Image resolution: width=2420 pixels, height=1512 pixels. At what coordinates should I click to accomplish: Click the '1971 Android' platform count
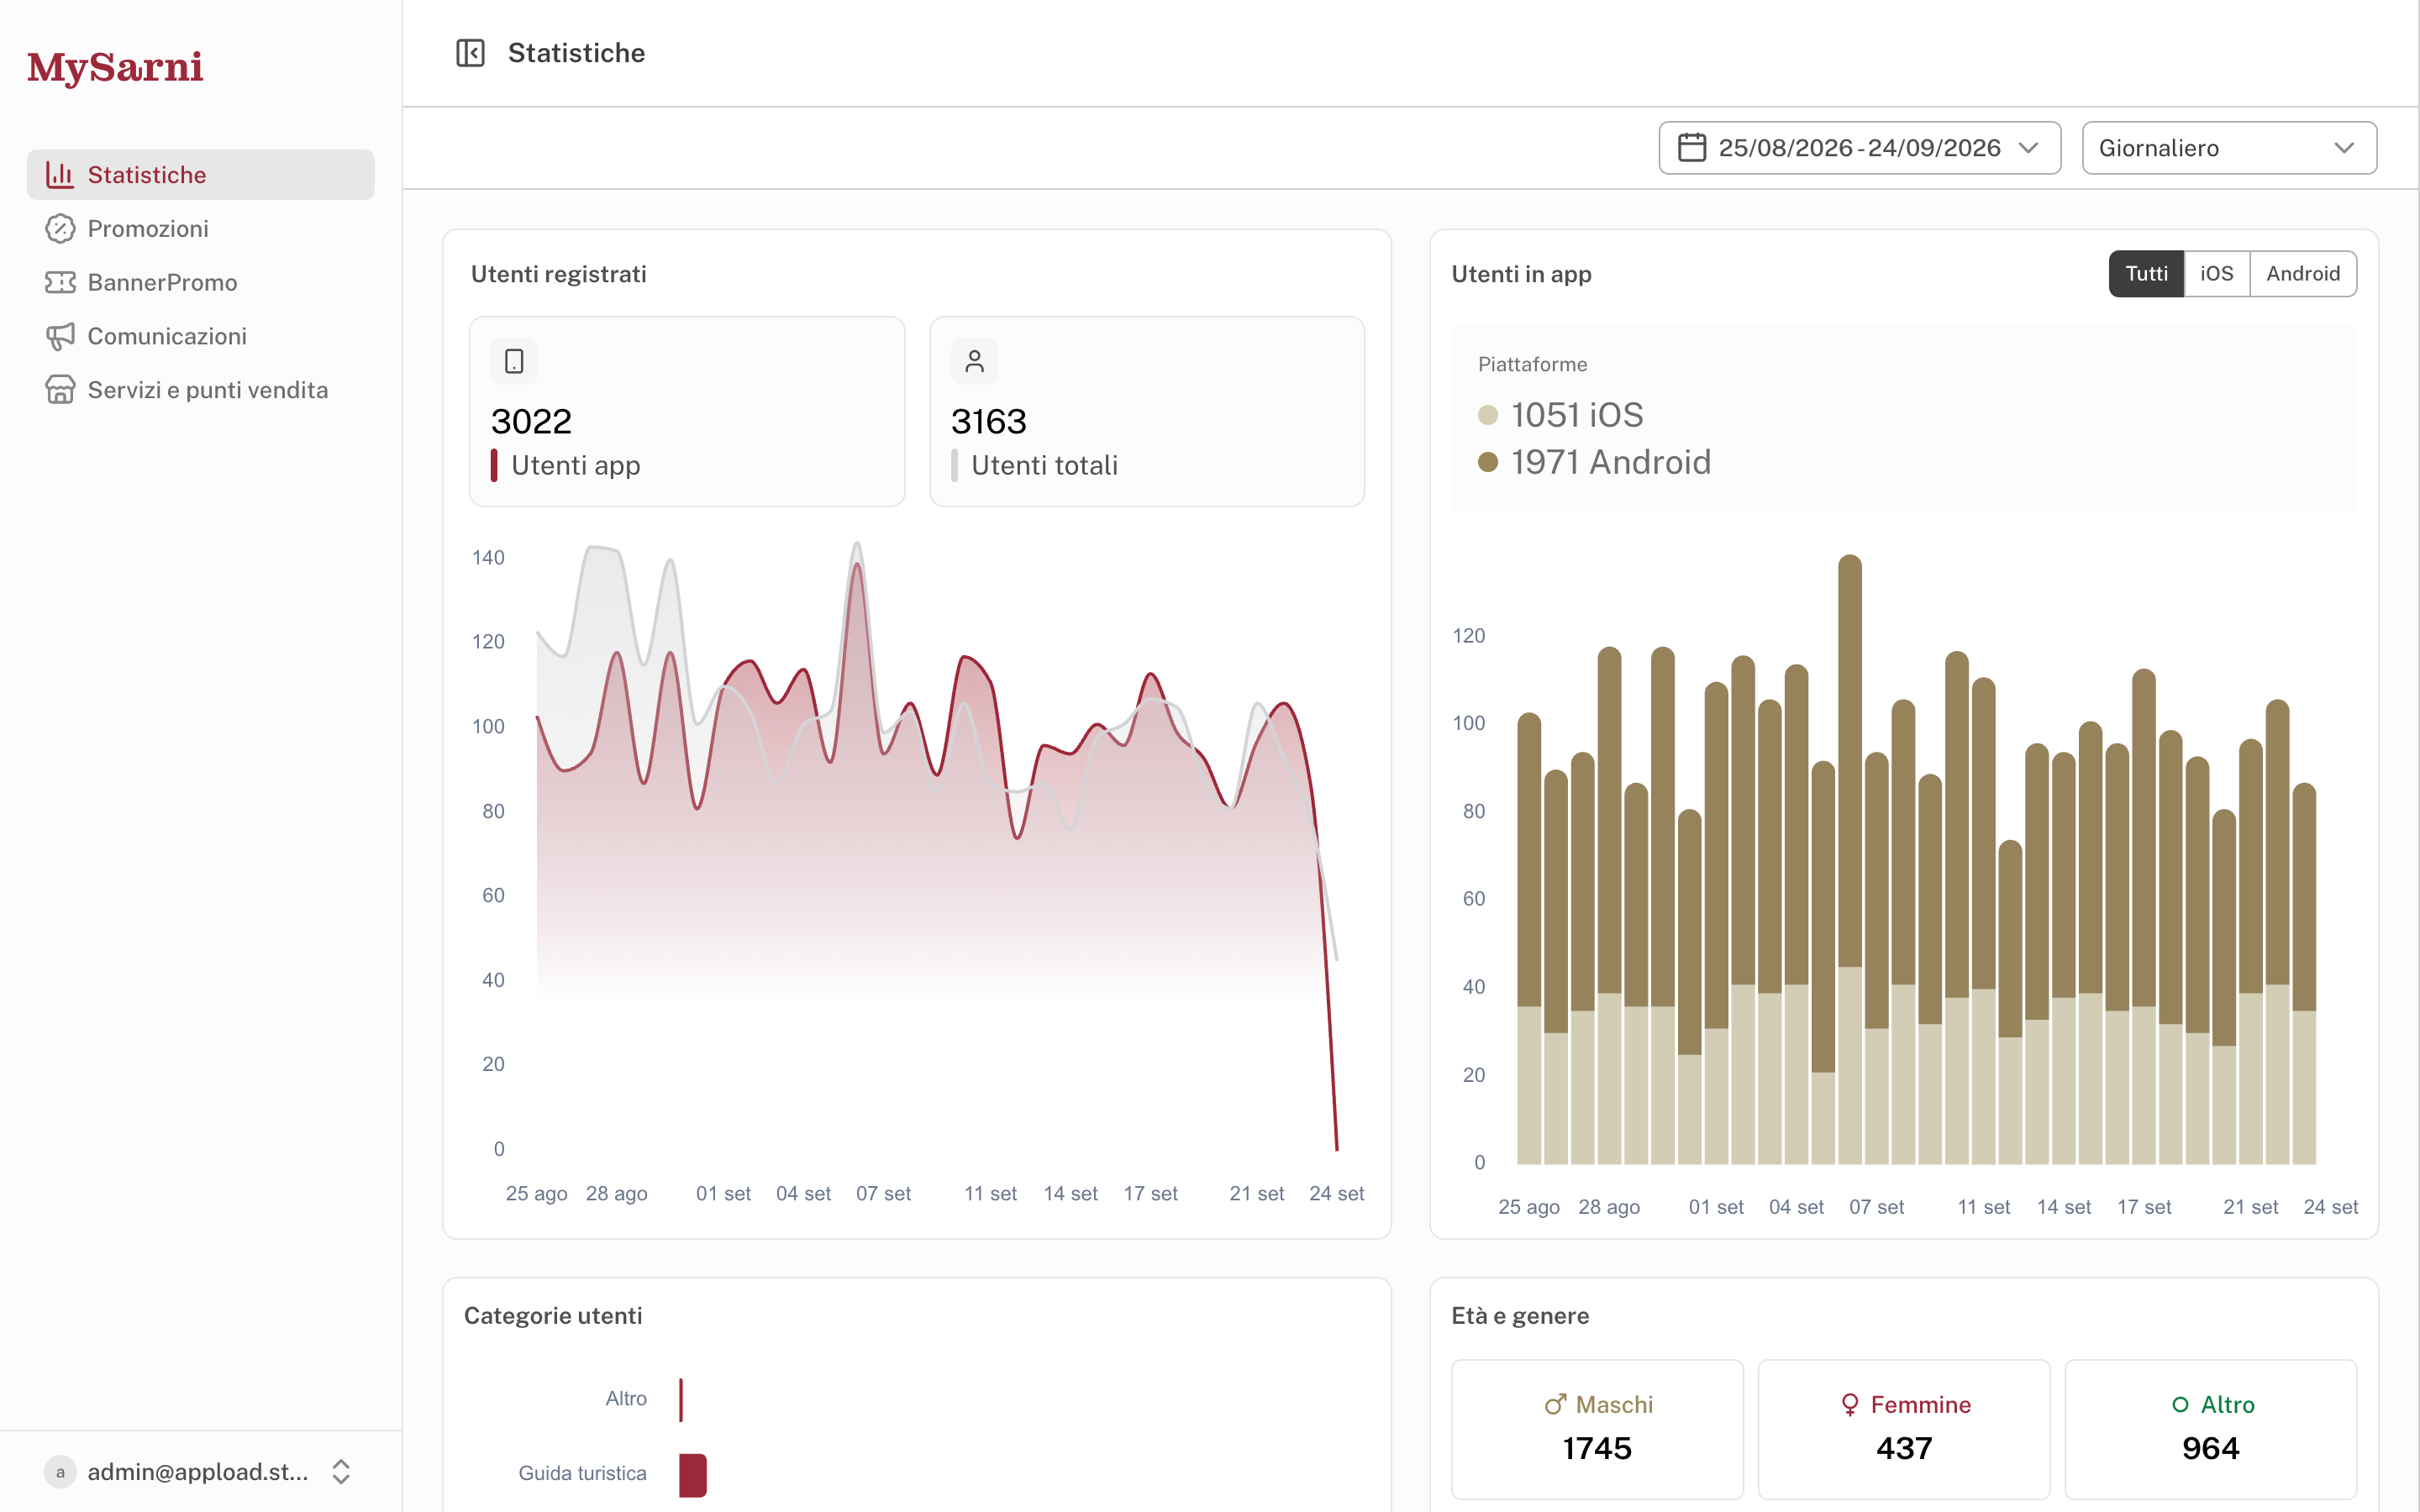(x=1611, y=462)
